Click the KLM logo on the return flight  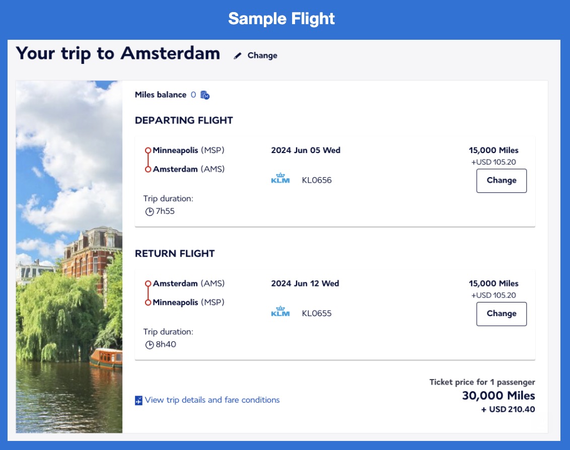point(280,312)
